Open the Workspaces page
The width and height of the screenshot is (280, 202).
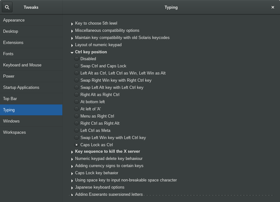tap(31, 132)
